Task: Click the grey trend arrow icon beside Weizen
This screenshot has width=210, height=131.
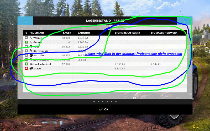Action: click(26, 38)
